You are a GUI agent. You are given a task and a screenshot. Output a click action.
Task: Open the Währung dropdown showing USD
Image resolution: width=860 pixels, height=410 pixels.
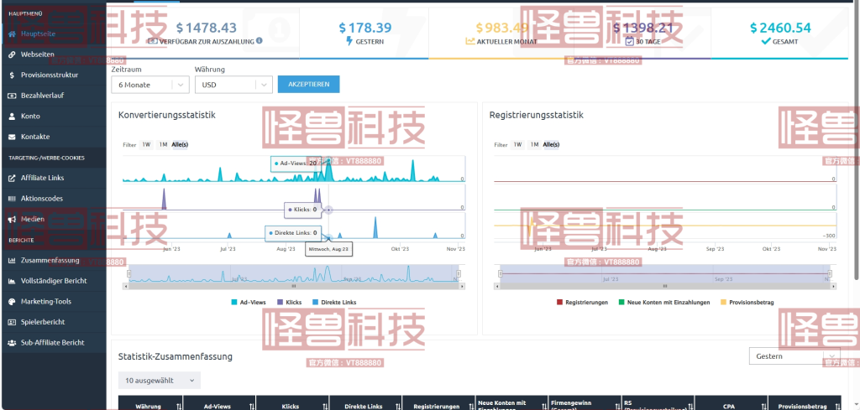[x=233, y=85]
